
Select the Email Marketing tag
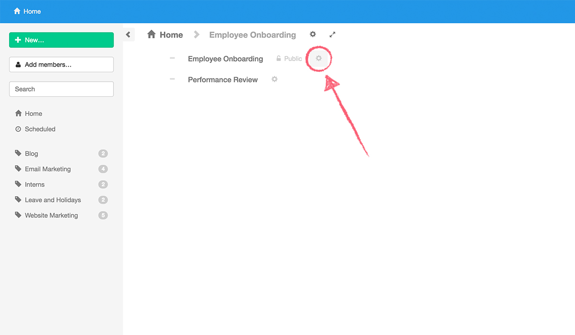48,169
